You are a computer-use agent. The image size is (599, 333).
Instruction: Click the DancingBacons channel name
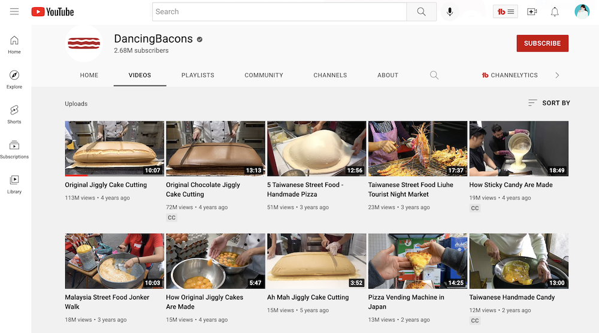(x=153, y=38)
